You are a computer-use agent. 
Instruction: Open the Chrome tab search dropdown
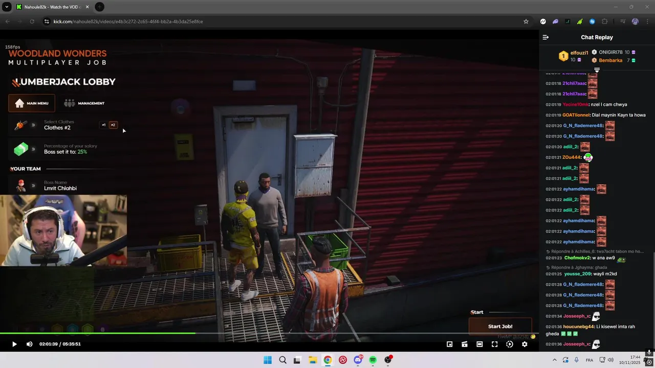(x=7, y=7)
